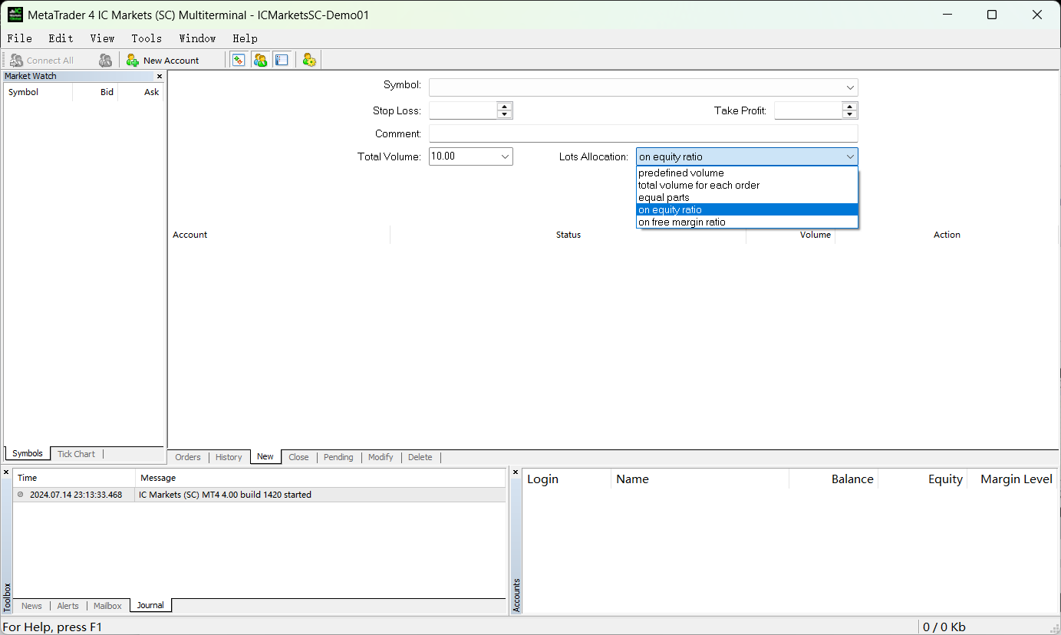Image resolution: width=1061 pixels, height=635 pixels.
Task: Click the Time column header in Journal
Action: (74, 478)
